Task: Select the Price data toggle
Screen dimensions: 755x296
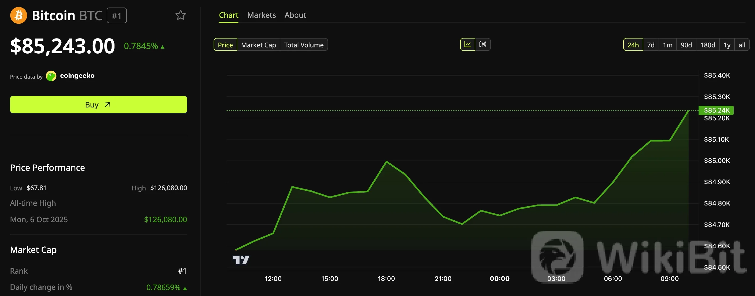Action: coord(225,45)
